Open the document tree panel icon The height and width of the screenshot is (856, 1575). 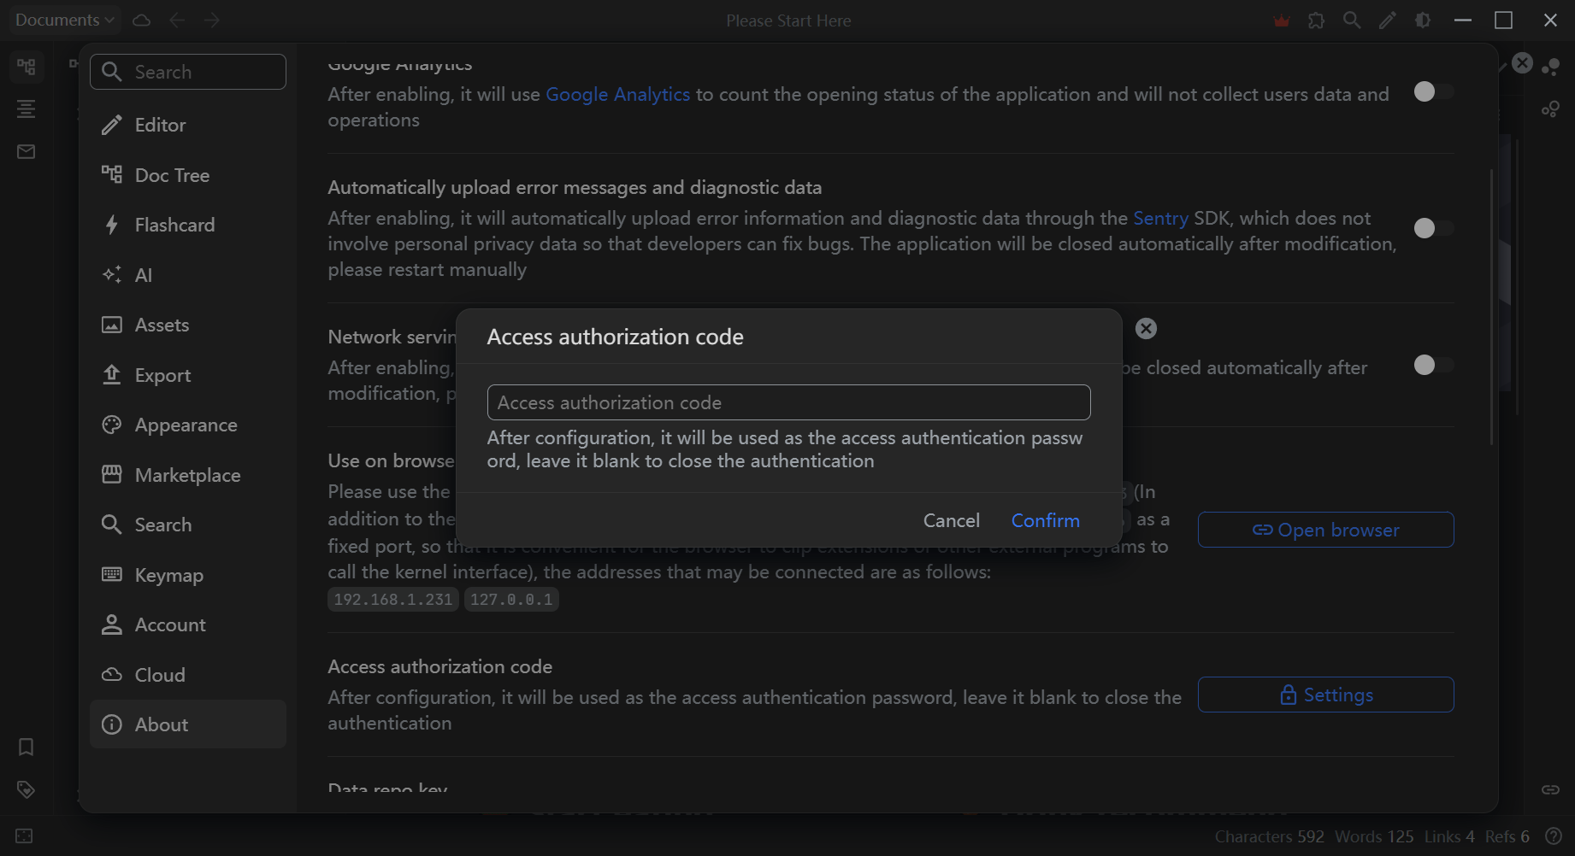coord(27,67)
